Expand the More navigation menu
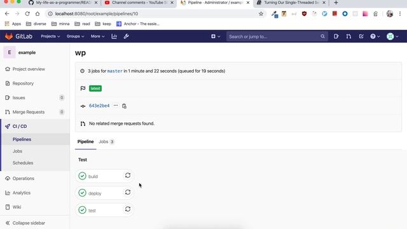407x229 pixels. tap(97, 36)
